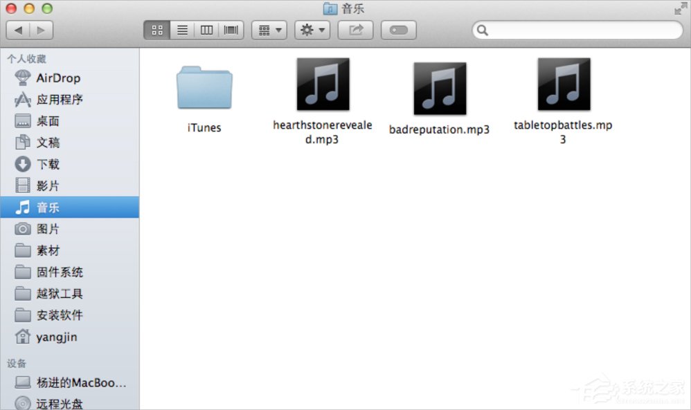Click the Share toolbar button
Image resolution: width=691 pixels, height=410 pixels.
click(x=356, y=30)
